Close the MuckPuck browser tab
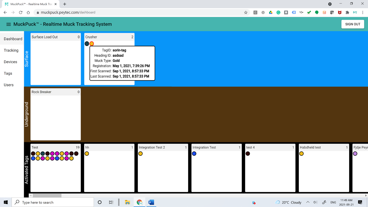Screen dimensions: 368x207 point(55,4)
